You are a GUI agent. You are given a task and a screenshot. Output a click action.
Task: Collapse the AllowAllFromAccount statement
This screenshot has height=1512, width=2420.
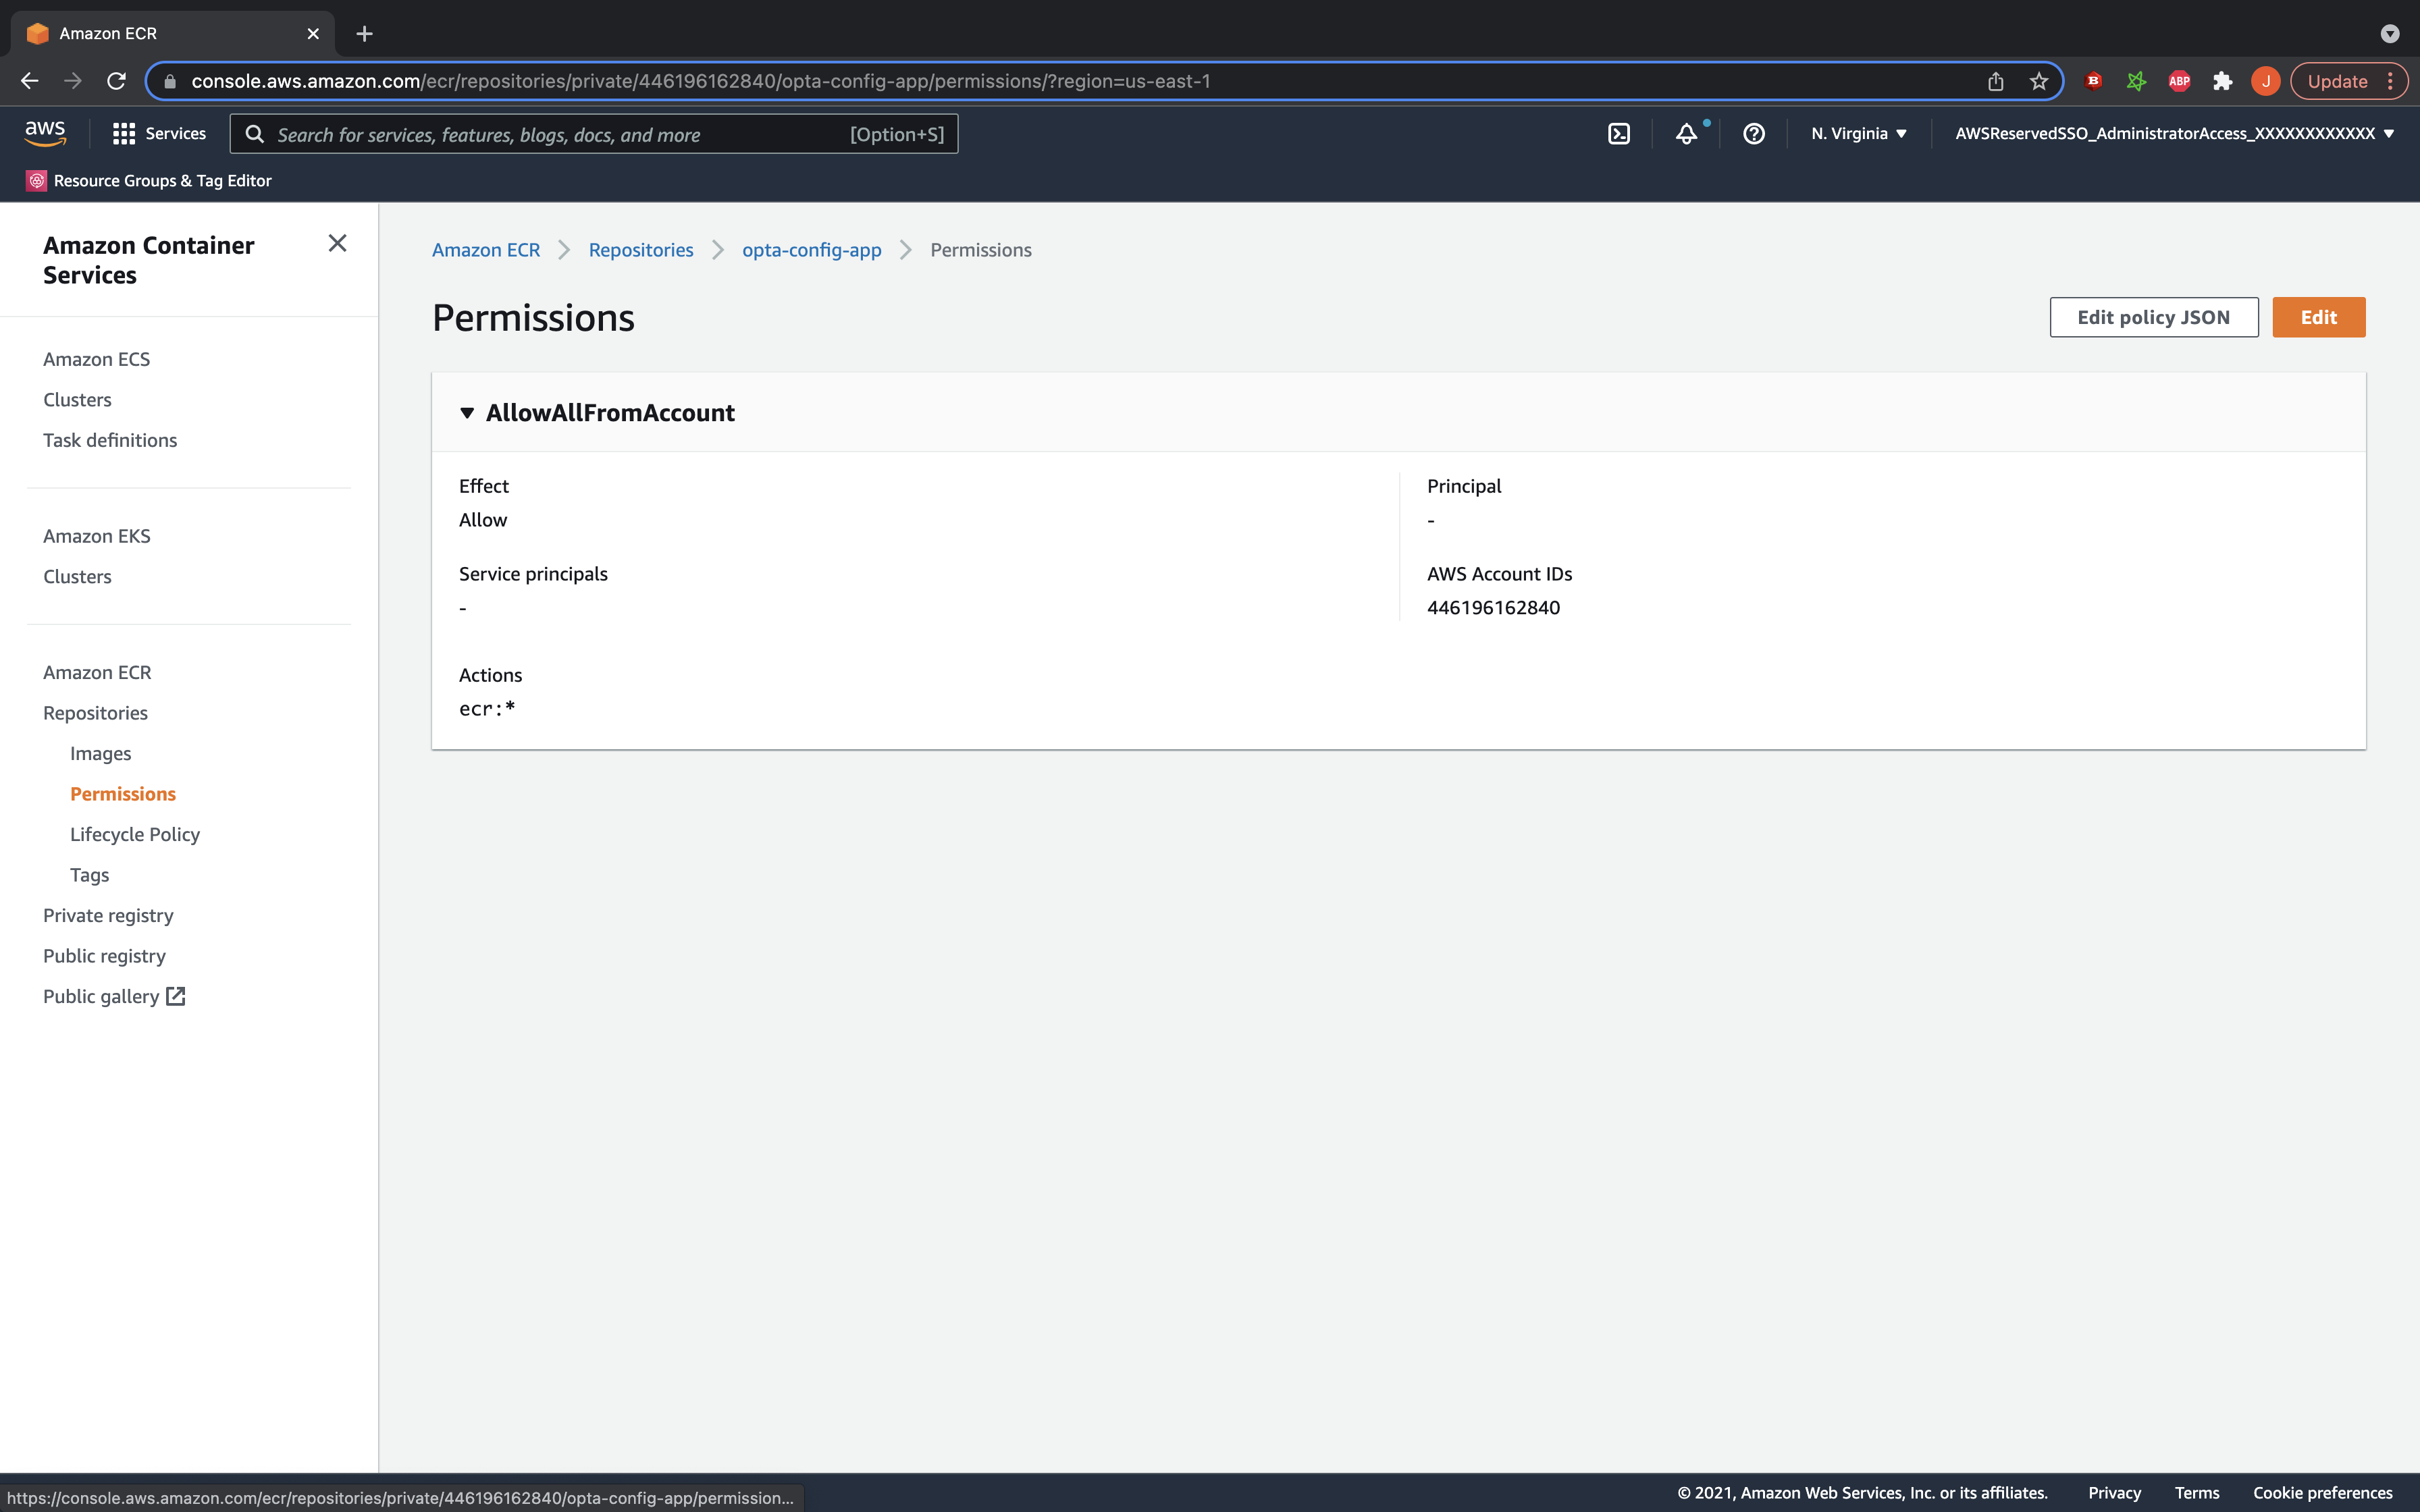(467, 413)
